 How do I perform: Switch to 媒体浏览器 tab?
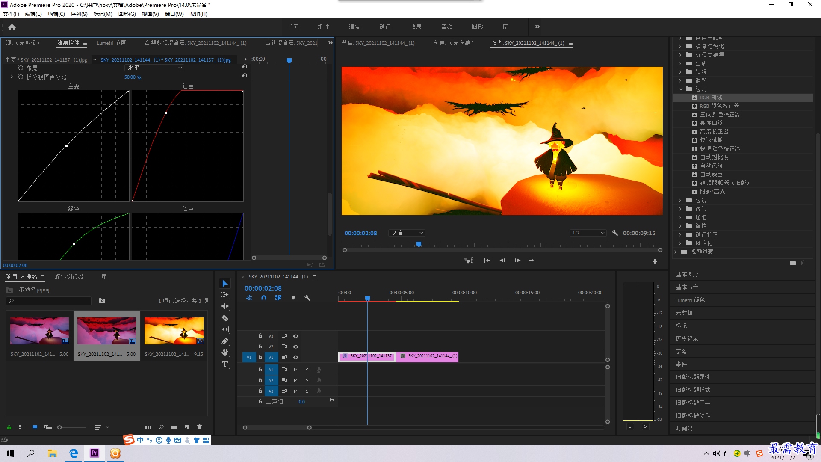(69, 276)
